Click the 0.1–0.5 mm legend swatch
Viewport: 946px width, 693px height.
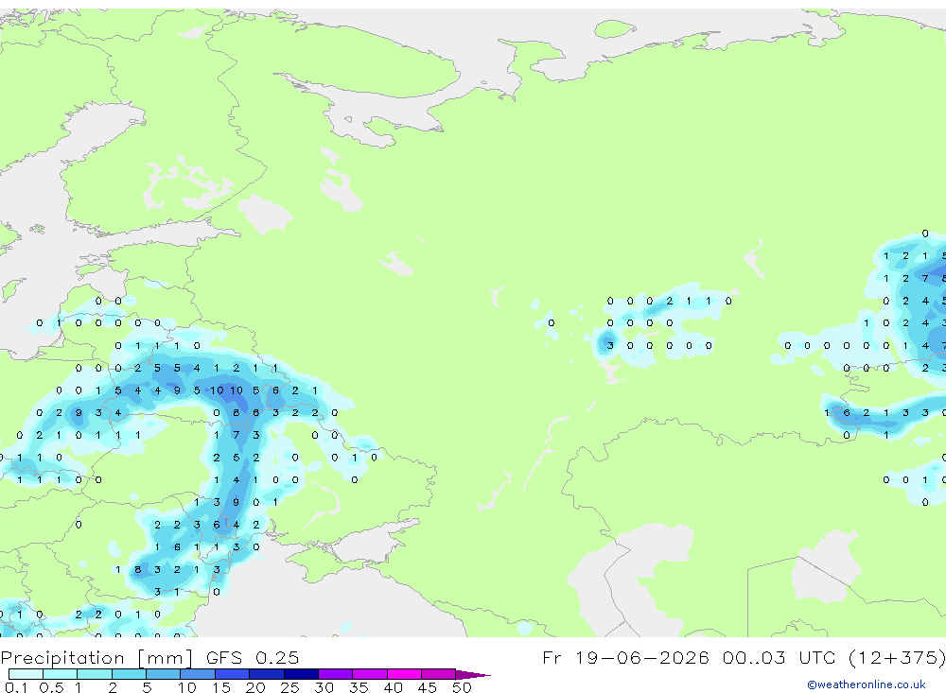[x=26, y=674]
